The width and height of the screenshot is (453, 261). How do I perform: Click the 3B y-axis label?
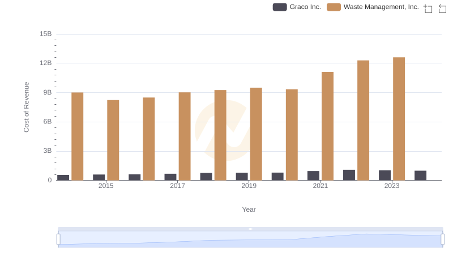point(48,151)
